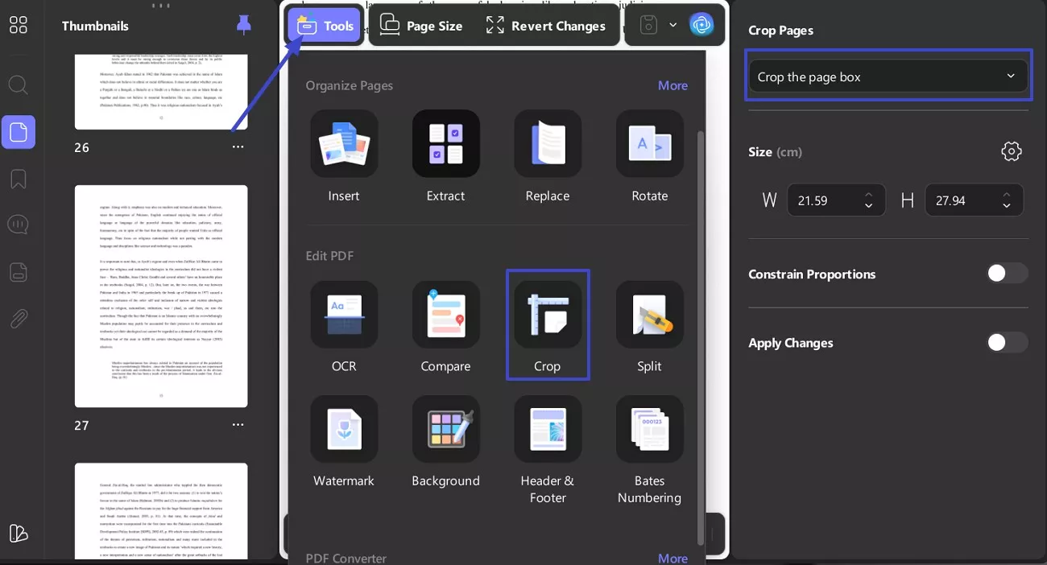Select the page 26 thumbnail
The height and width of the screenshot is (565, 1047).
pos(161,92)
